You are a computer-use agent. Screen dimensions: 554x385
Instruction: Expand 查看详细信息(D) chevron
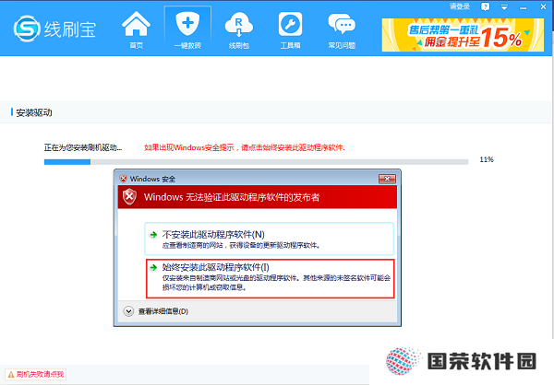tap(128, 311)
